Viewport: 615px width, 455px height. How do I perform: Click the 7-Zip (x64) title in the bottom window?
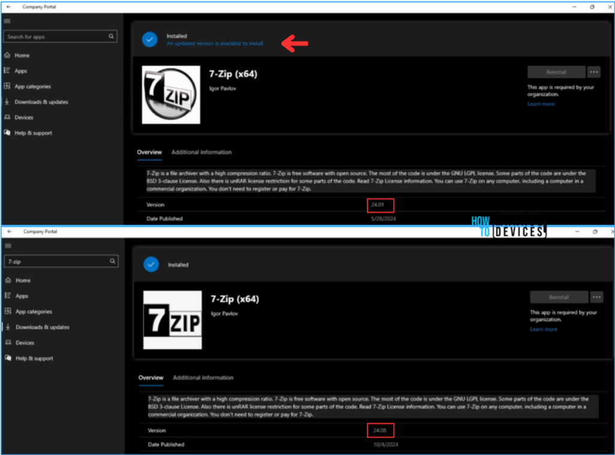[235, 299]
